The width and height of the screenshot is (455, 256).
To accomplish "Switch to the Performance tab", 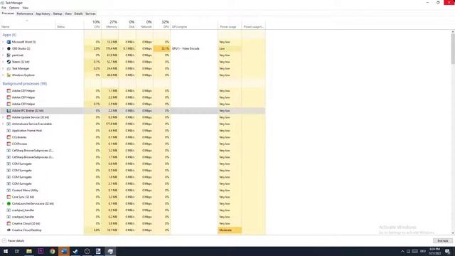I will (25, 14).
